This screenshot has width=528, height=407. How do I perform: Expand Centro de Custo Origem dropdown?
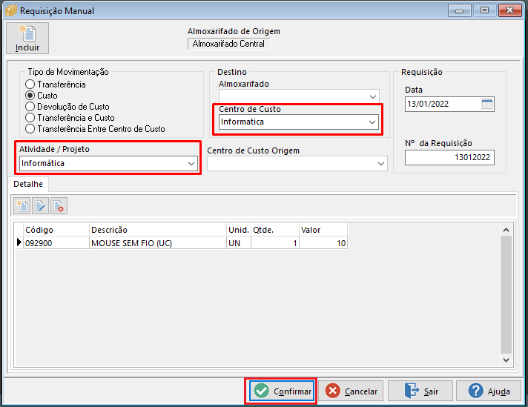point(381,164)
